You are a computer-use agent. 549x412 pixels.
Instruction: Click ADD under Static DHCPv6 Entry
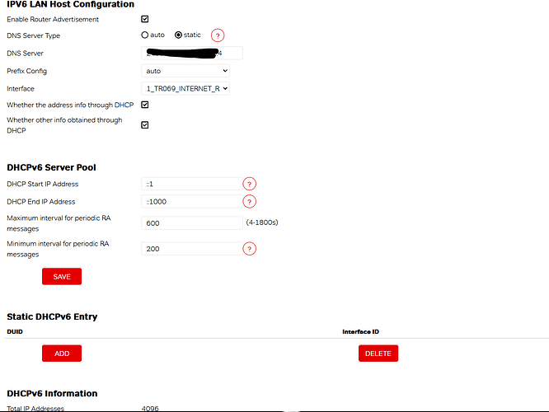[62, 353]
